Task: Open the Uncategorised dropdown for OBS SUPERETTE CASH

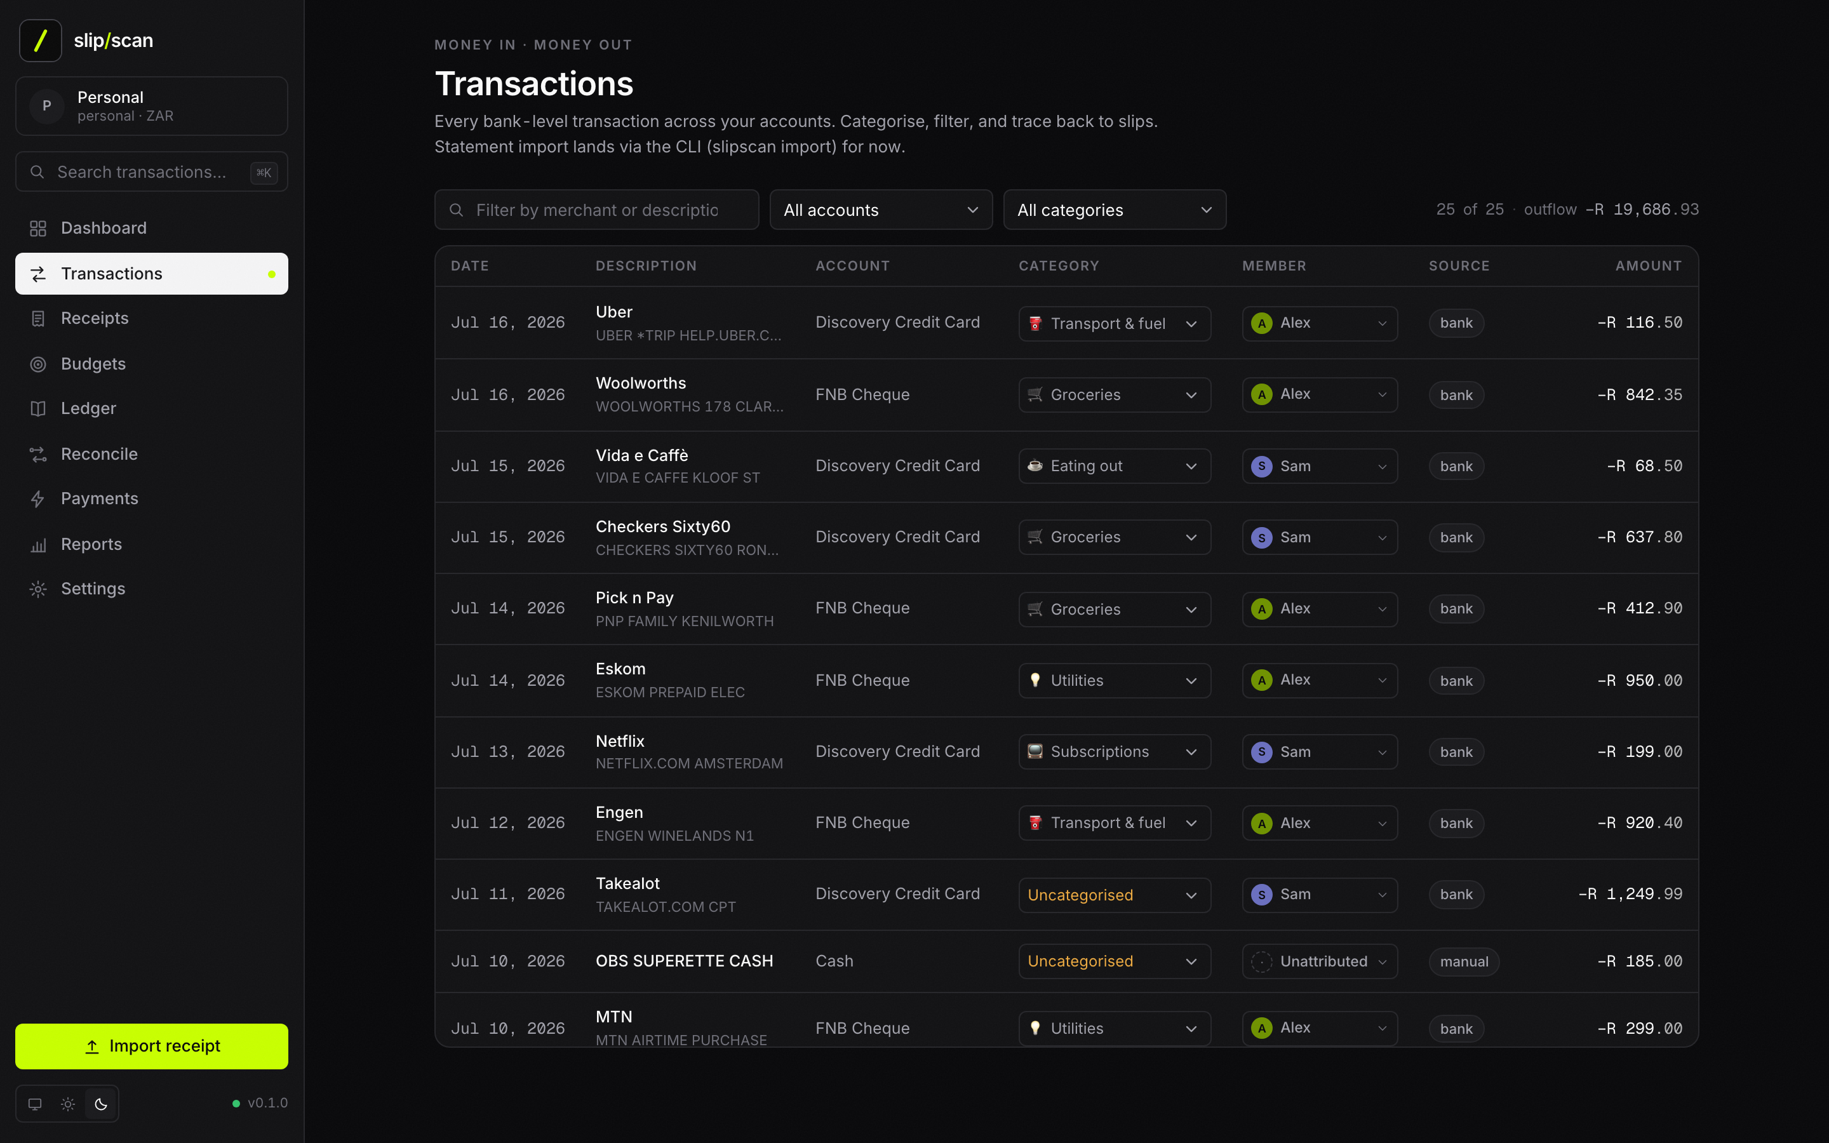Action: 1115,961
